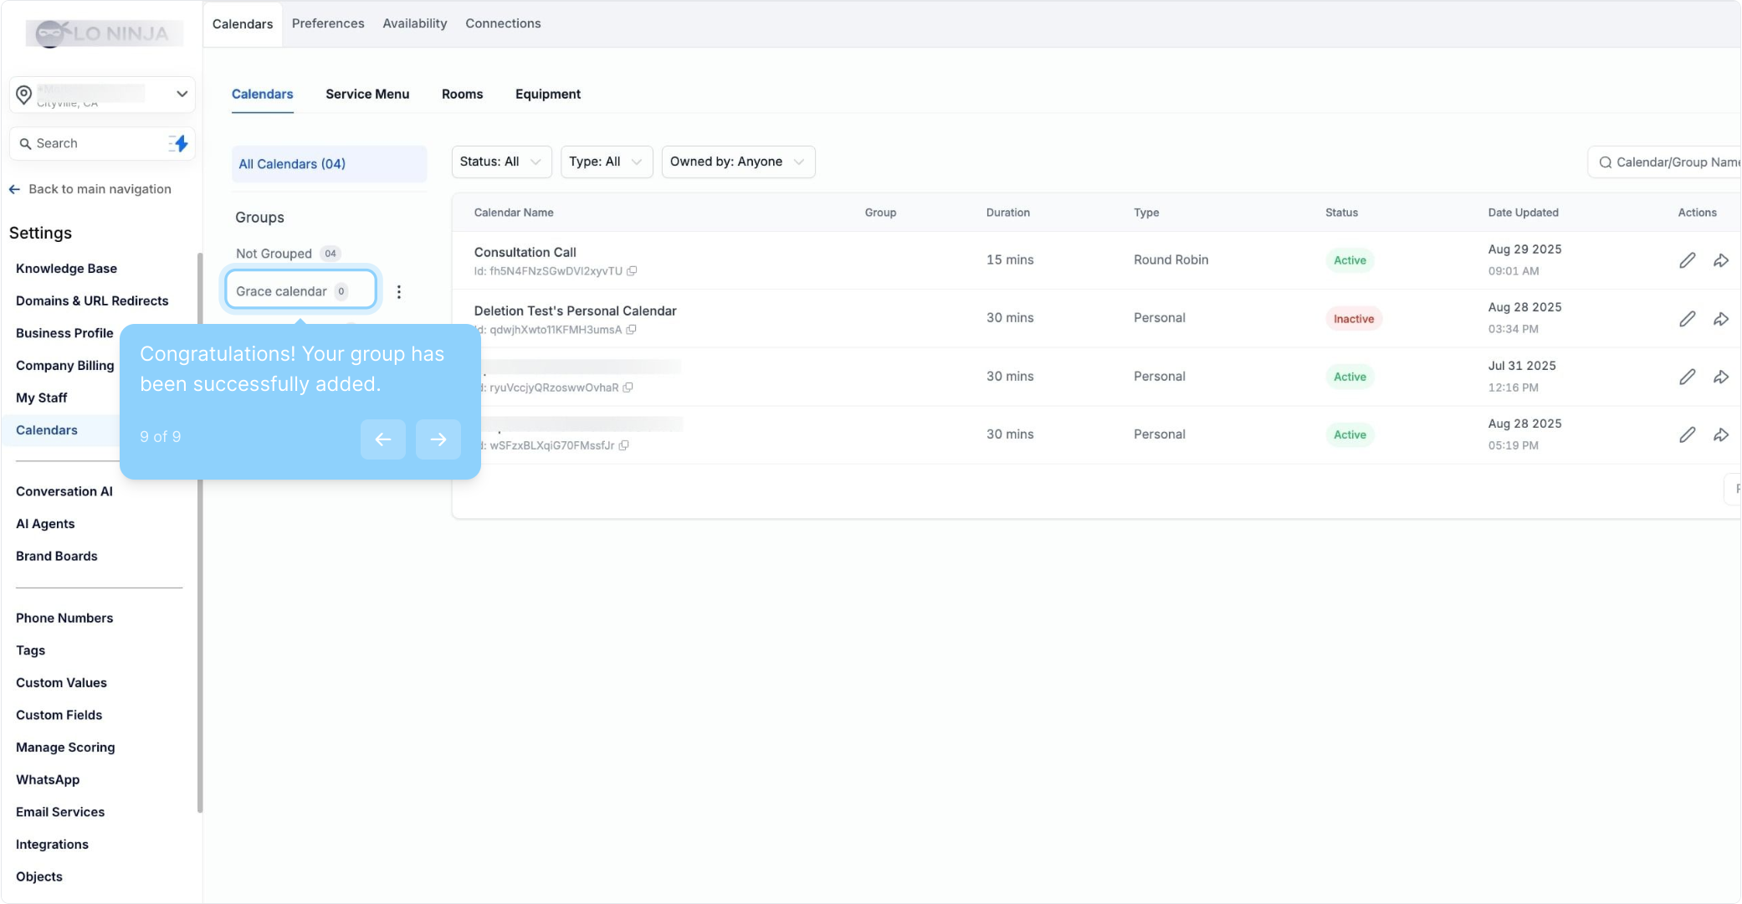Screen dimensions: 1742x904
Task: Open the Owned by: Anyone dropdown
Action: (x=737, y=162)
